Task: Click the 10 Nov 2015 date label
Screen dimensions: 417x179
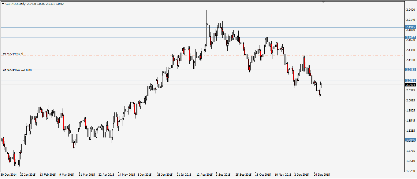Action: (x=283, y=175)
